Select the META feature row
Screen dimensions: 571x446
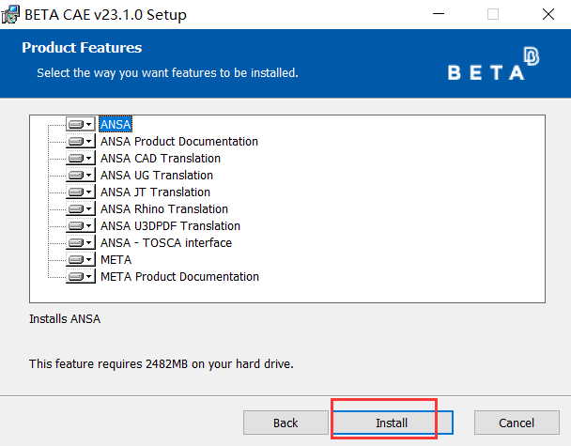click(116, 259)
